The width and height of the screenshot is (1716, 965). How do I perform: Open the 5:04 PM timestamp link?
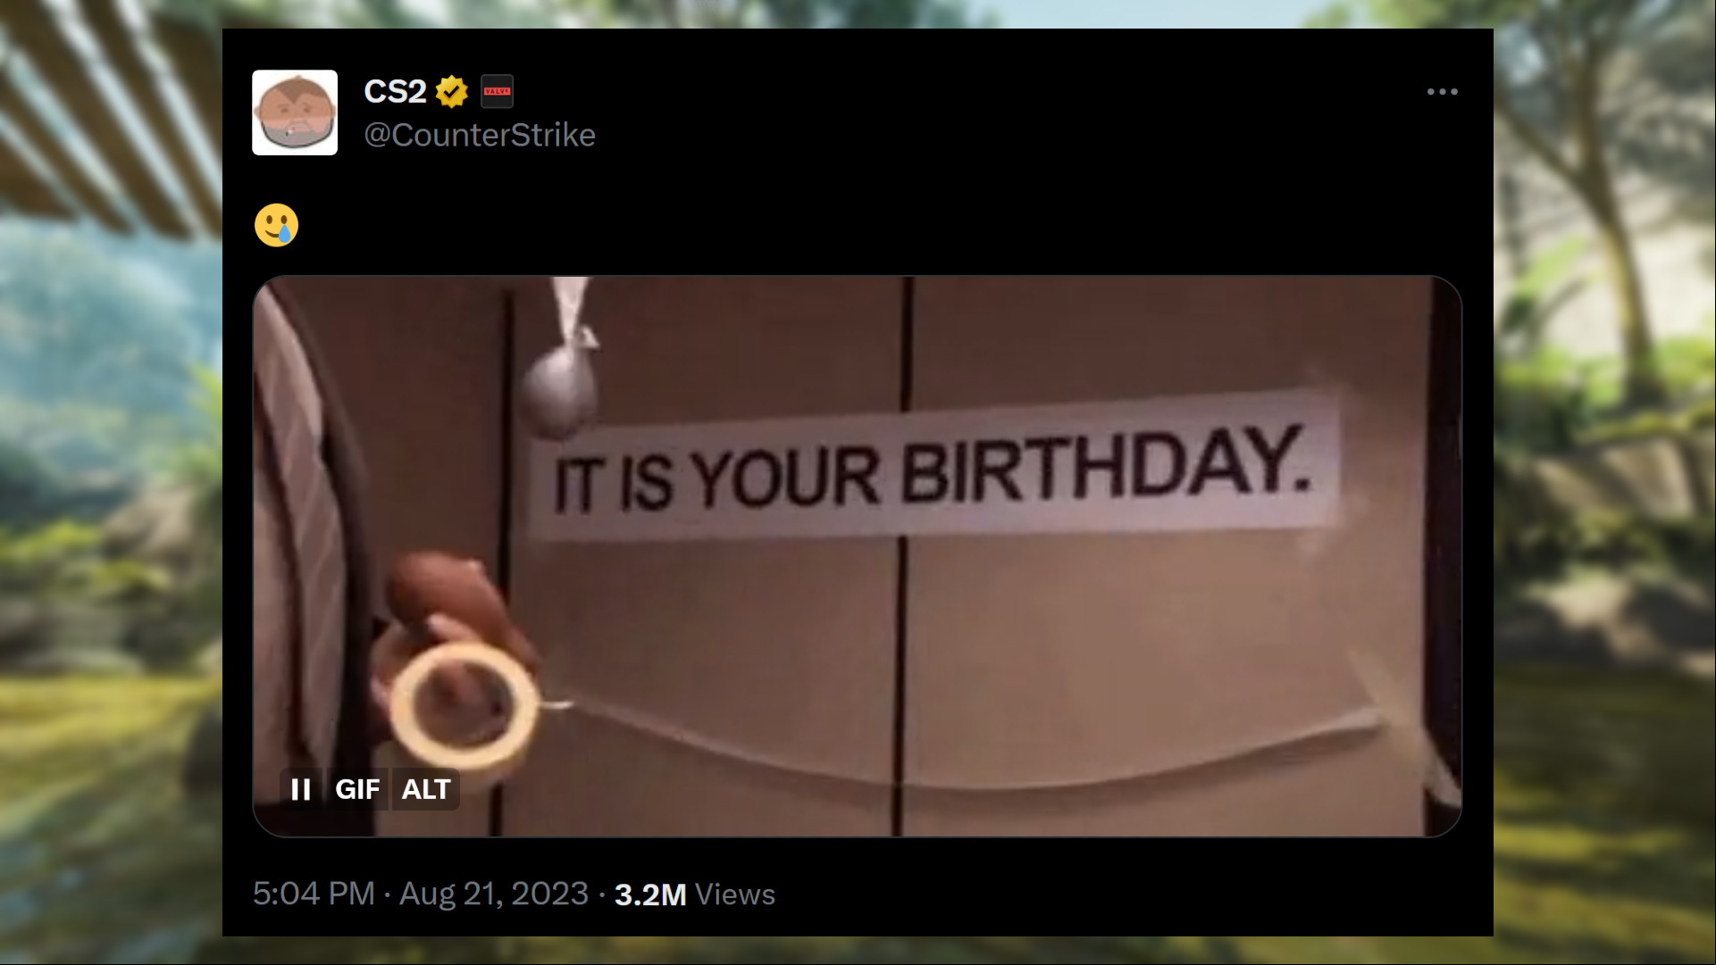[314, 894]
